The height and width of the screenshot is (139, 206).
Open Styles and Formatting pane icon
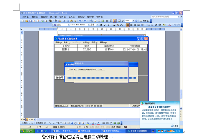click(55, 25)
